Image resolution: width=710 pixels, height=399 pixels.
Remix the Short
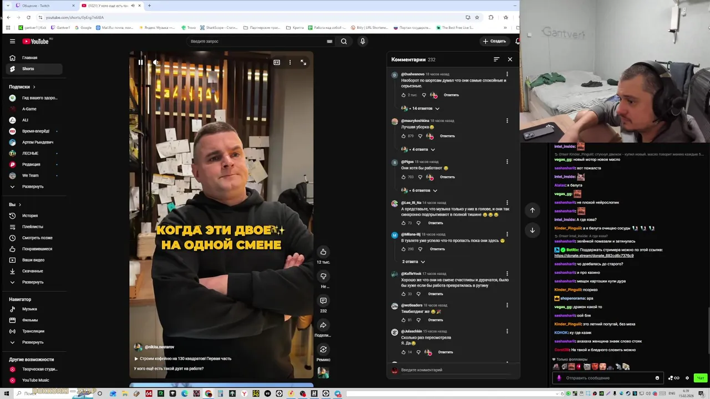(x=323, y=350)
